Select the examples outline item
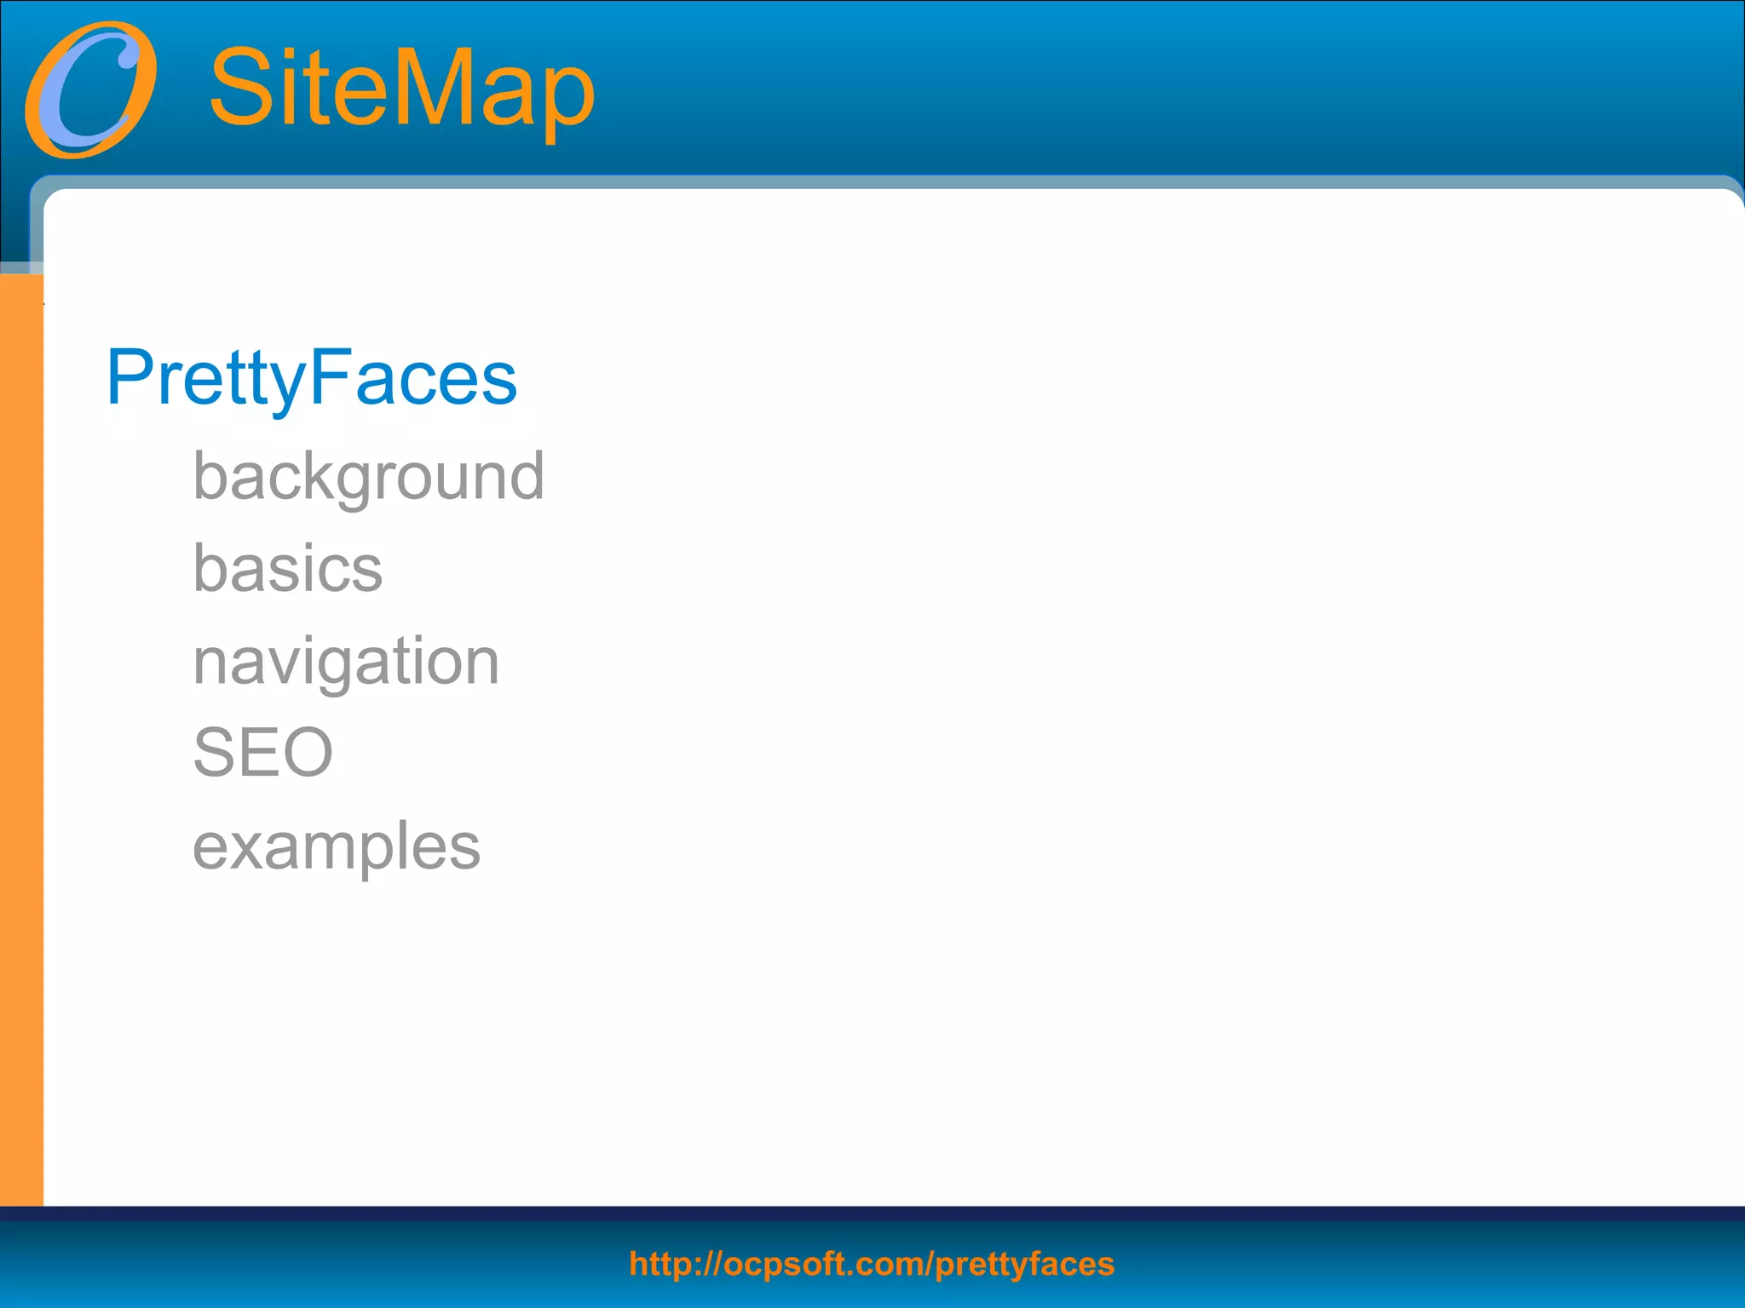This screenshot has width=1745, height=1308. pyautogui.click(x=337, y=846)
